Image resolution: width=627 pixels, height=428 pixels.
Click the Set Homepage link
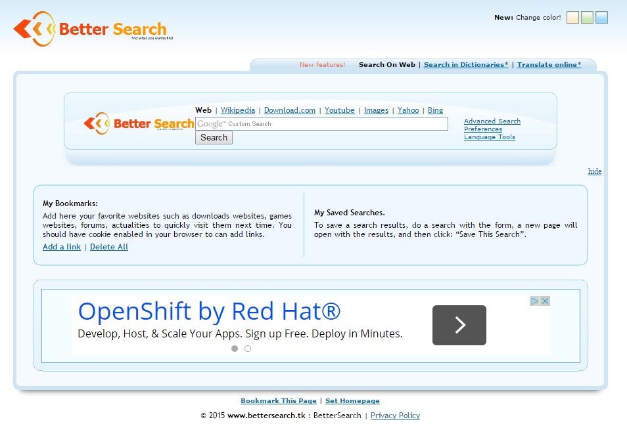tap(352, 401)
